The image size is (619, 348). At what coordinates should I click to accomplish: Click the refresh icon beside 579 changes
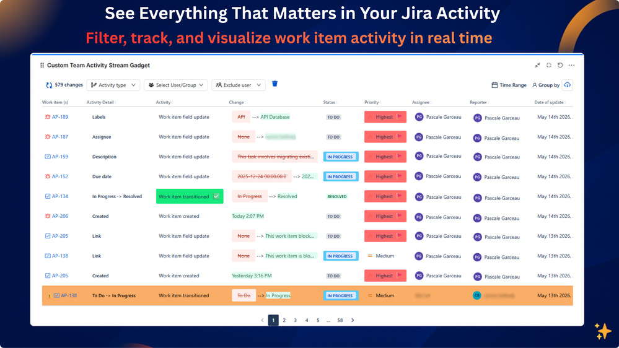click(49, 85)
